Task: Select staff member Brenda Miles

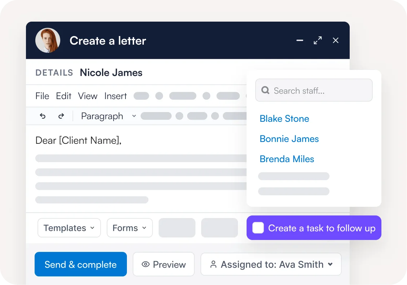Action: point(287,159)
